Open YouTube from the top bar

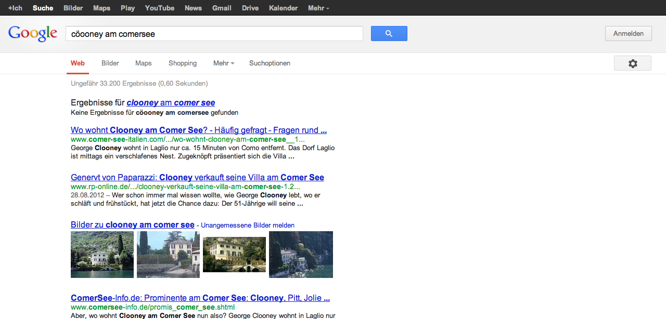click(x=159, y=8)
